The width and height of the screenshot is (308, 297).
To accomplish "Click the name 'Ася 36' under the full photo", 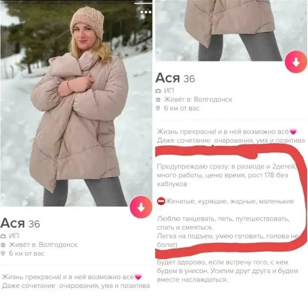I will (20, 224).
